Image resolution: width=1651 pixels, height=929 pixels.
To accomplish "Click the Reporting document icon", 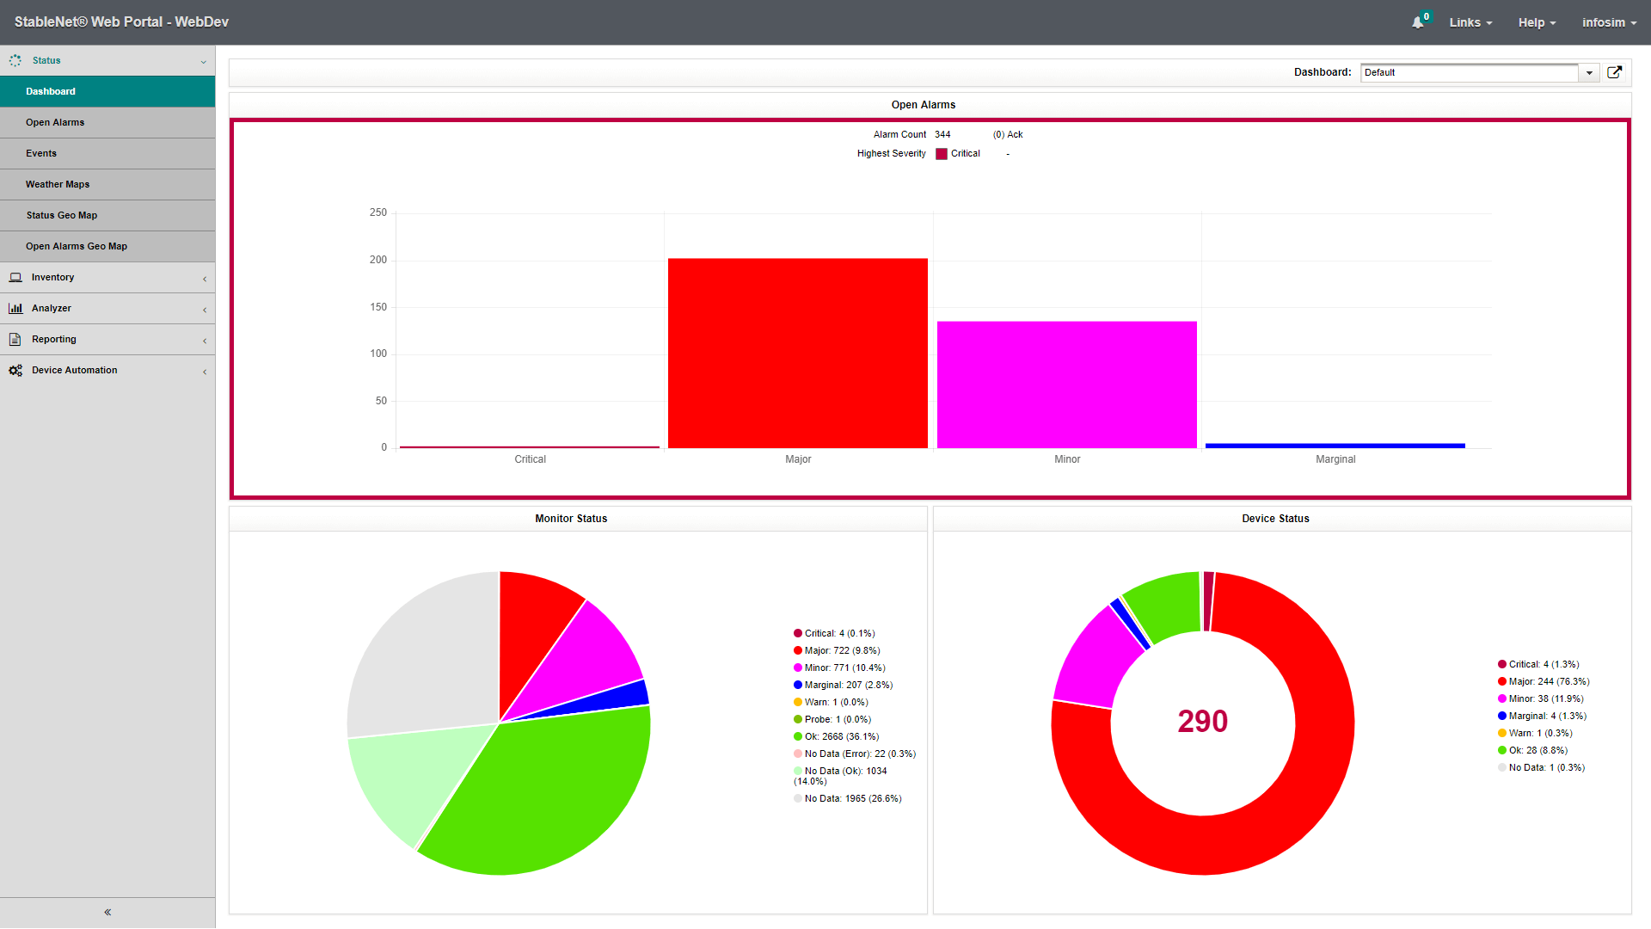I will pyautogui.click(x=15, y=339).
